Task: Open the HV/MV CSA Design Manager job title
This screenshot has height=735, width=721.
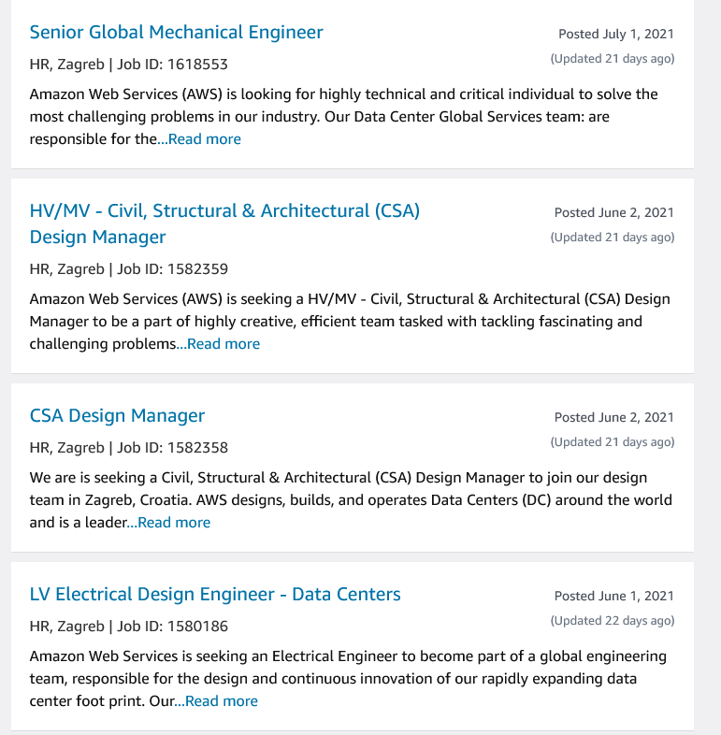Action: (x=224, y=212)
